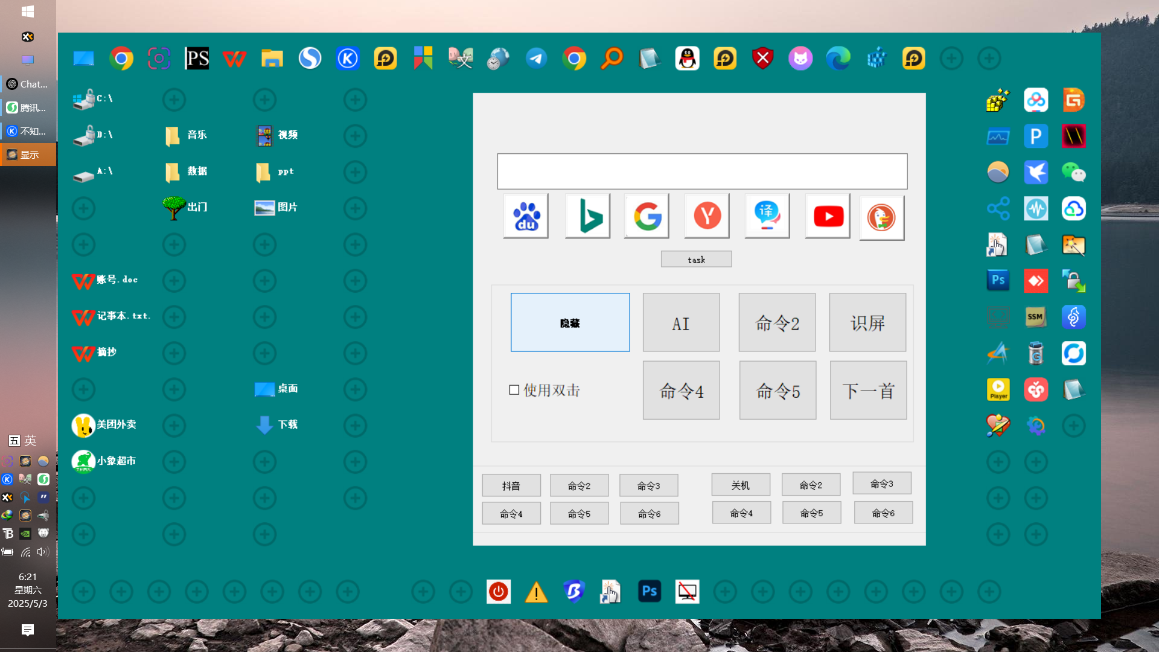Enable the 使用双击 checkbox
The height and width of the screenshot is (652, 1159).
click(514, 390)
